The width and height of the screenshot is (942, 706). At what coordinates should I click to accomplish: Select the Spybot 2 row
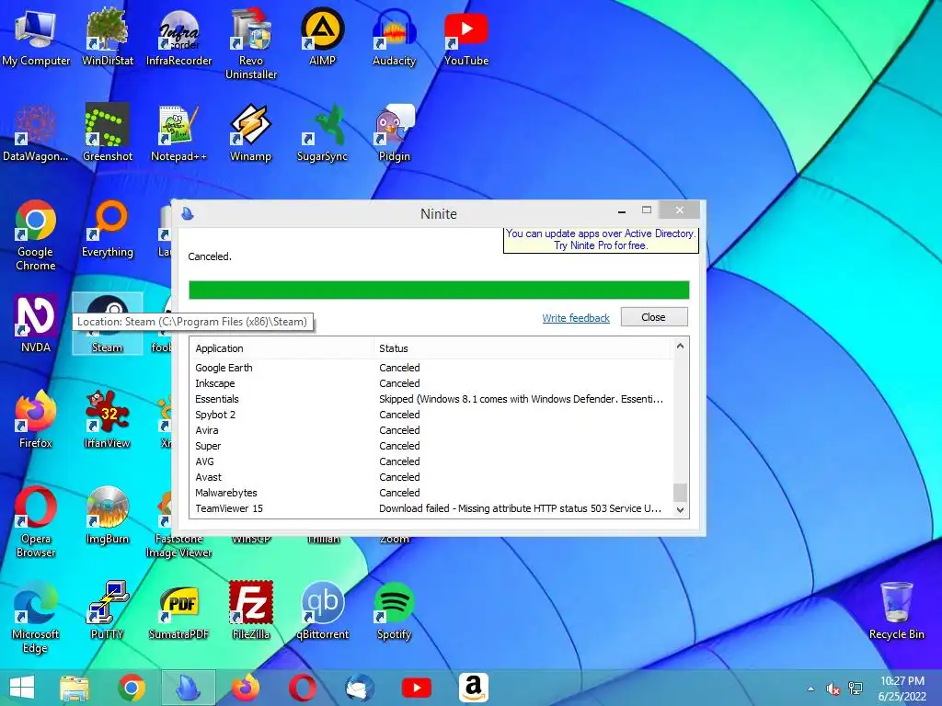point(431,415)
